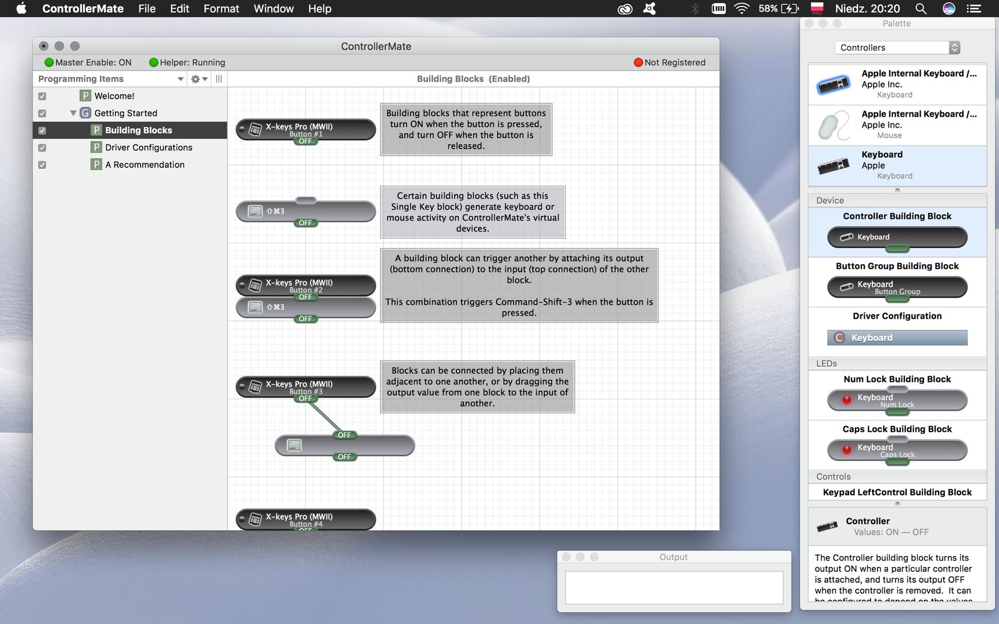Open the Edit menu
Viewport: 999px width, 624px height.
(179, 9)
